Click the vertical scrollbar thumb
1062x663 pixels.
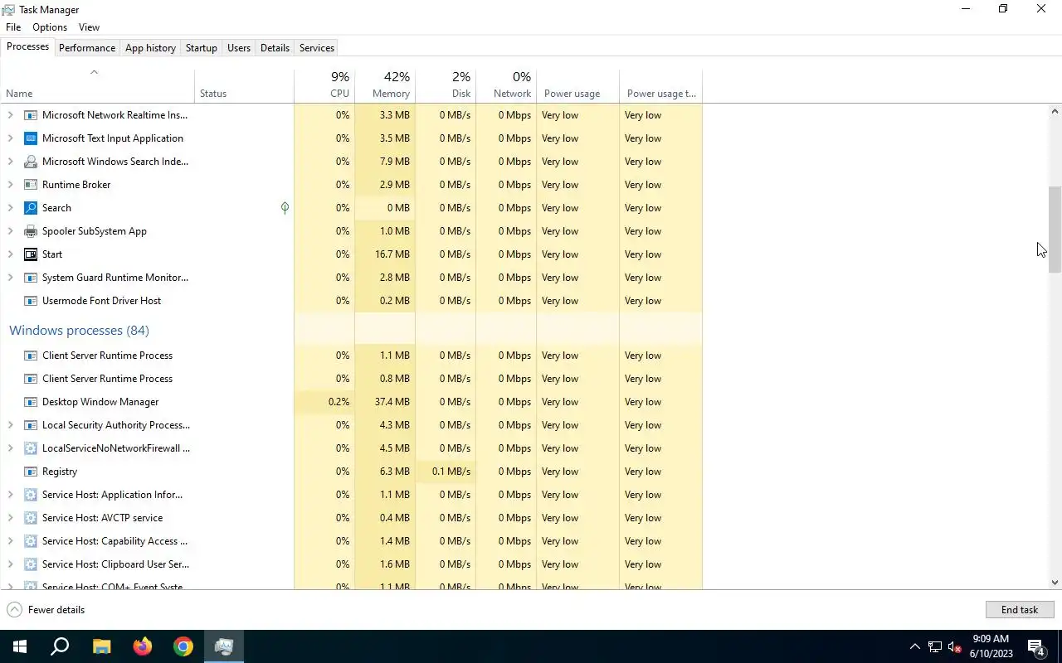pos(1055,230)
